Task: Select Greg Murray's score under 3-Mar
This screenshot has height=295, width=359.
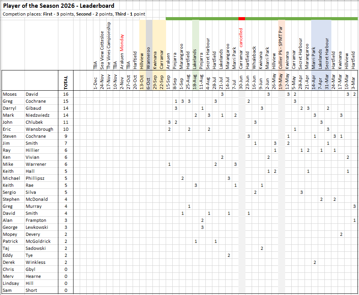Action: tap(354, 206)
